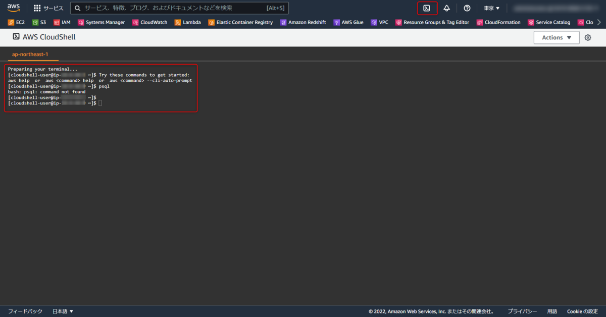Click the Service Catalog shortcut icon

(531, 22)
